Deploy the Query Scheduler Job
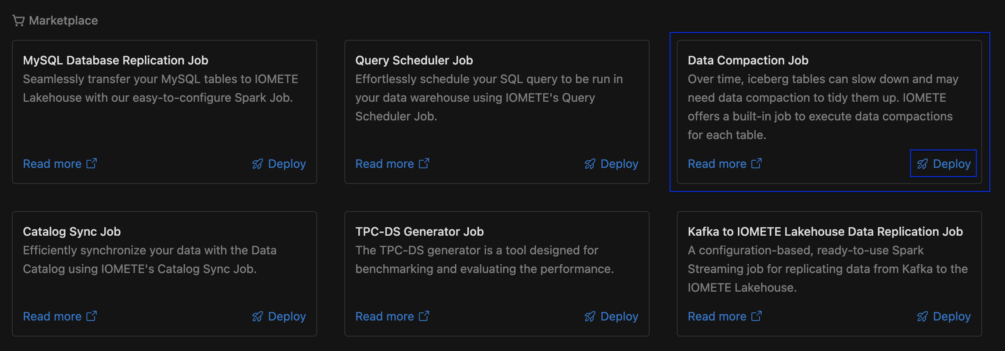 click(x=611, y=164)
